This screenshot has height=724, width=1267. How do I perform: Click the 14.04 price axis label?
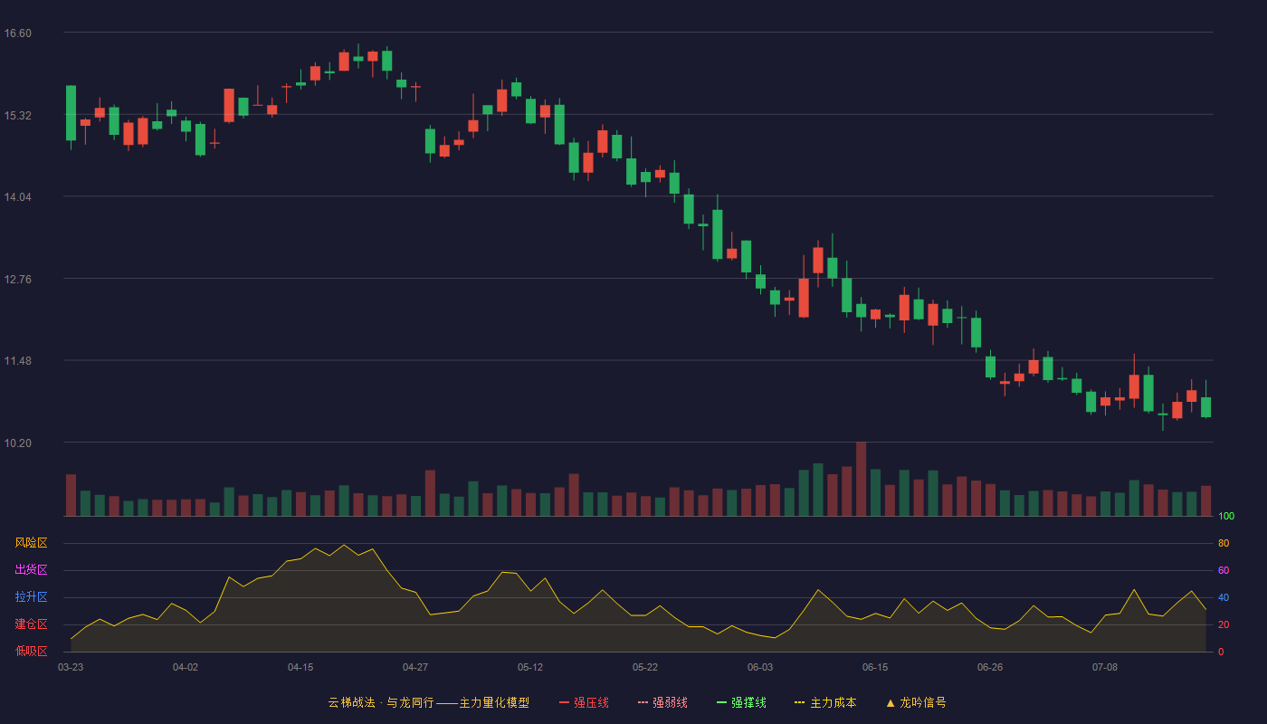tap(17, 197)
